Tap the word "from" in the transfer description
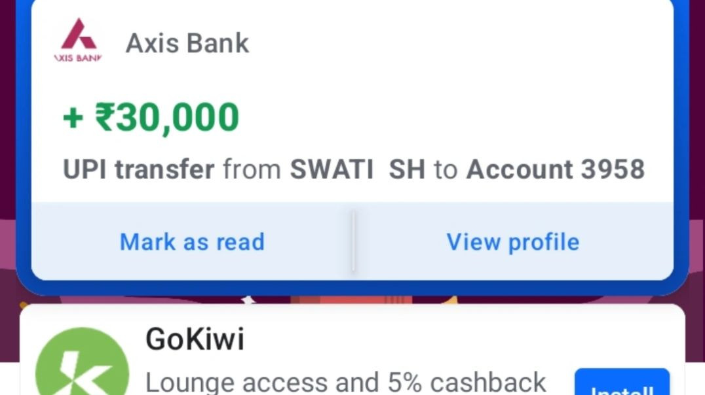 click(252, 170)
